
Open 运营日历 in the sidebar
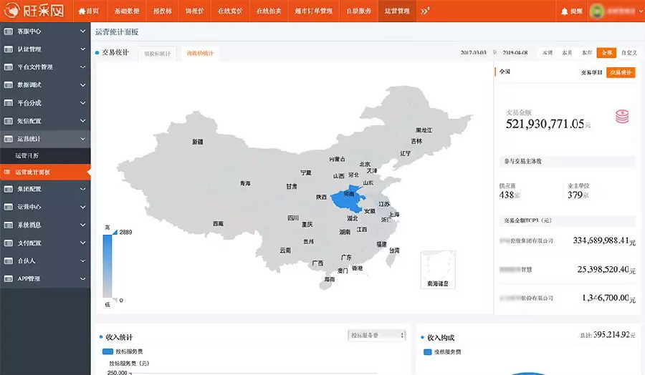click(29, 155)
